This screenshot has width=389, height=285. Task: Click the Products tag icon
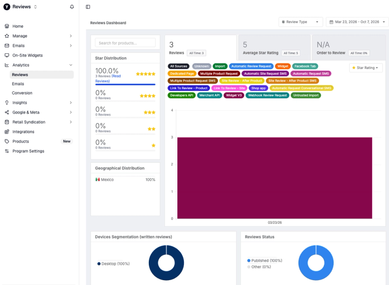pos(7,141)
